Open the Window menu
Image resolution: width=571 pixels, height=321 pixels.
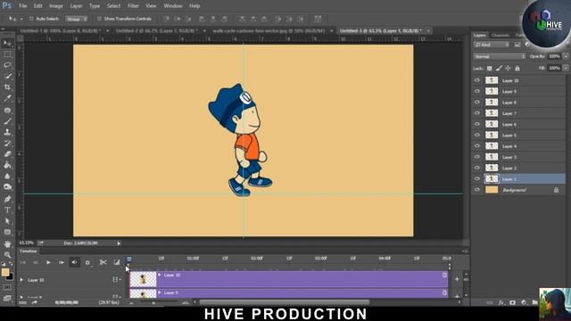pyautogui.click(x=172, y=6)
